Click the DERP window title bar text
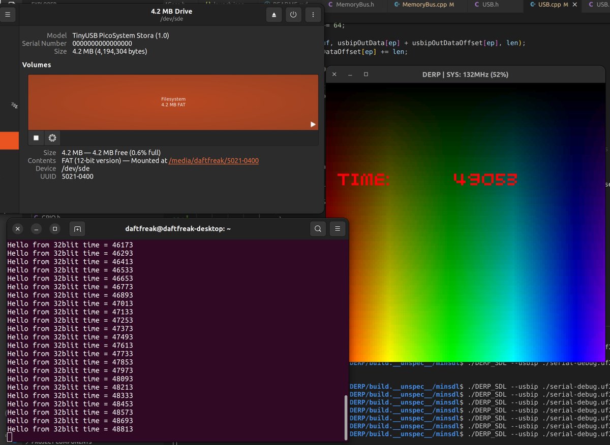 click(x=465, y=75)
